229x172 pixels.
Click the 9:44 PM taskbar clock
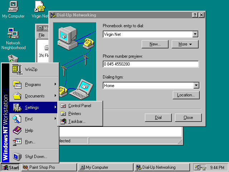pyautogui.click(x=217, y=167)
